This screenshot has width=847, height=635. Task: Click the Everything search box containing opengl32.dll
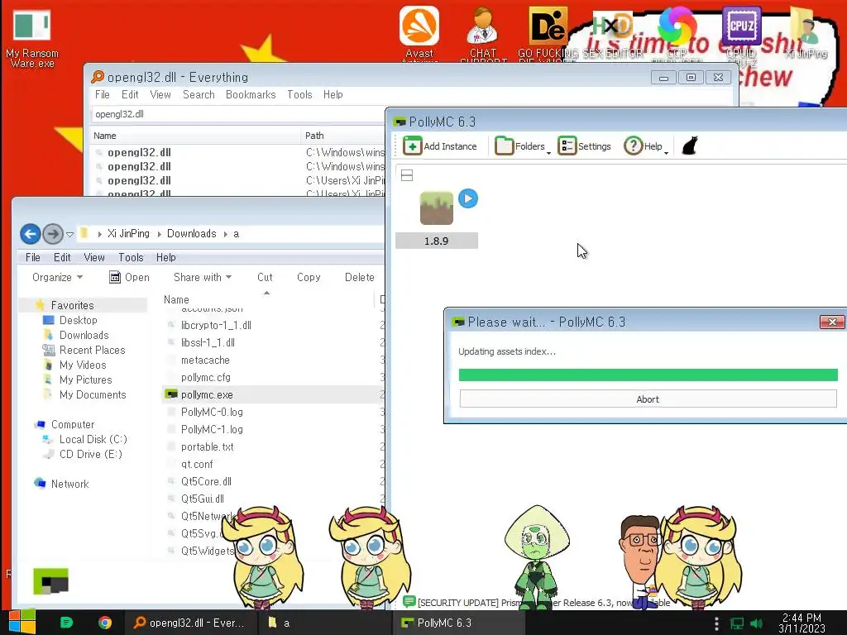(237, 114)
